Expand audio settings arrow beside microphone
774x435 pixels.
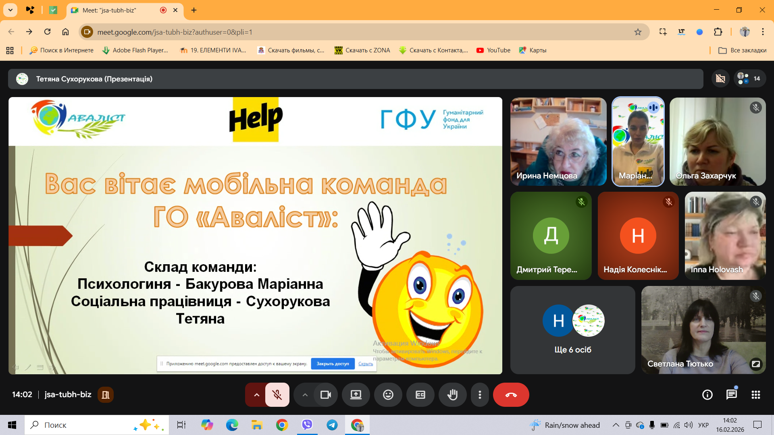coord(256,395)
